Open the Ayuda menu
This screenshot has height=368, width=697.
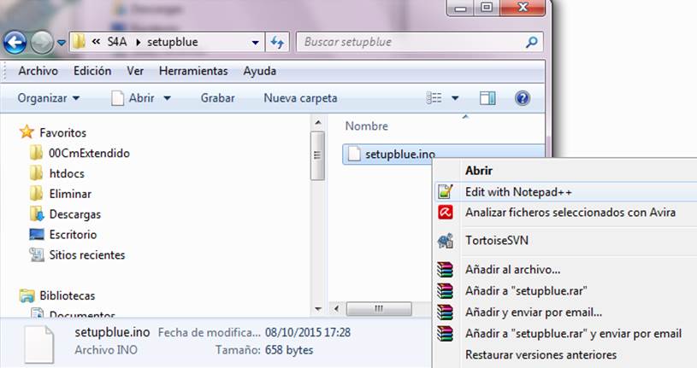(260, 71)
